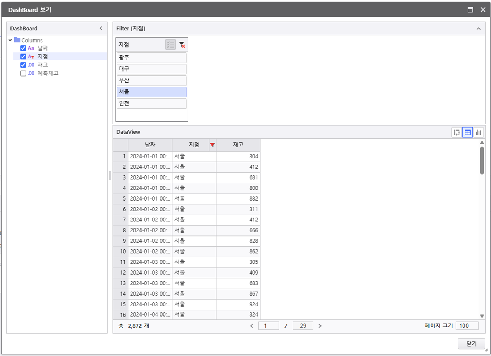491x356 pixels.
Task: Click the 페이지 크기 input field
Action: pyautogui.click(x=467, y=326)
